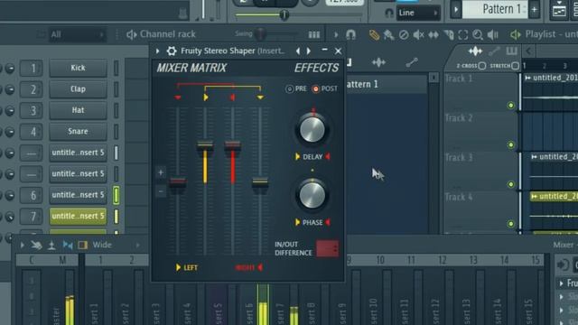Viewport: 578px width, 325px height.
Task: Open the Playlist menu speaker icon
Action: 516,34
